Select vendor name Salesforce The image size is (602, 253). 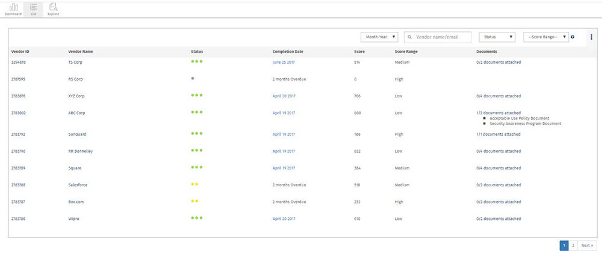(x=78, y=185)
